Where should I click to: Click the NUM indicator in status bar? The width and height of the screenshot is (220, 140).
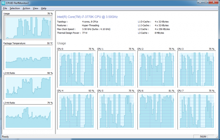coord(203,136)
